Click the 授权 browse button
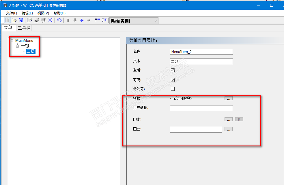 [229, 98]
